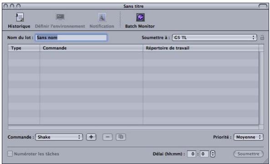Image resolution: width=270 pixels, height=164 pixels.
Task: Click the Type column header
Action: pyautogui.click(x=24, y=48)
